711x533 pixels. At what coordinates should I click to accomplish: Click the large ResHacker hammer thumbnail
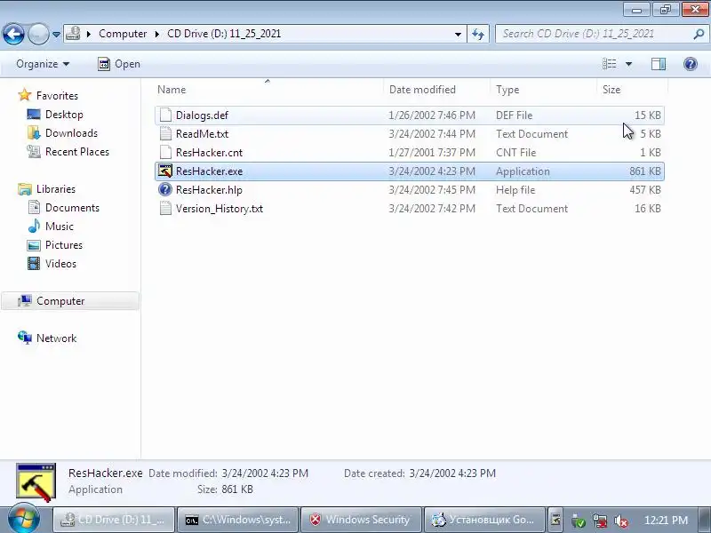[x=36, y=482]
